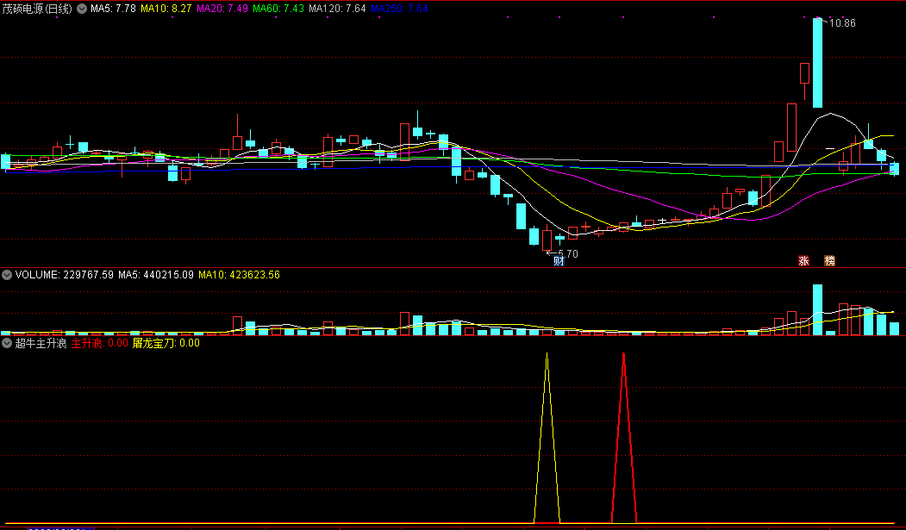Click the MA5: 7.78 price label
The height and width of the screenshot is (530, 906).
113,9
